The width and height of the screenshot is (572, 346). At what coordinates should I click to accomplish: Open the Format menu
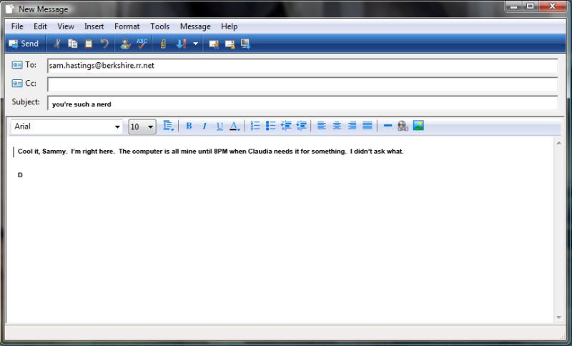click(127, 26)
